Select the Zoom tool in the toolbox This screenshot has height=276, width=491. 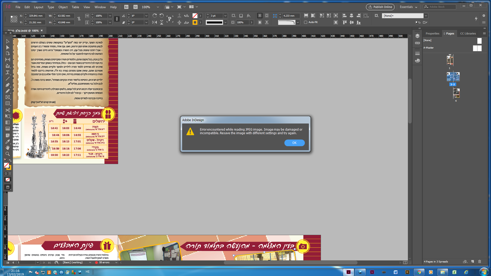click(x=8, y=154)
